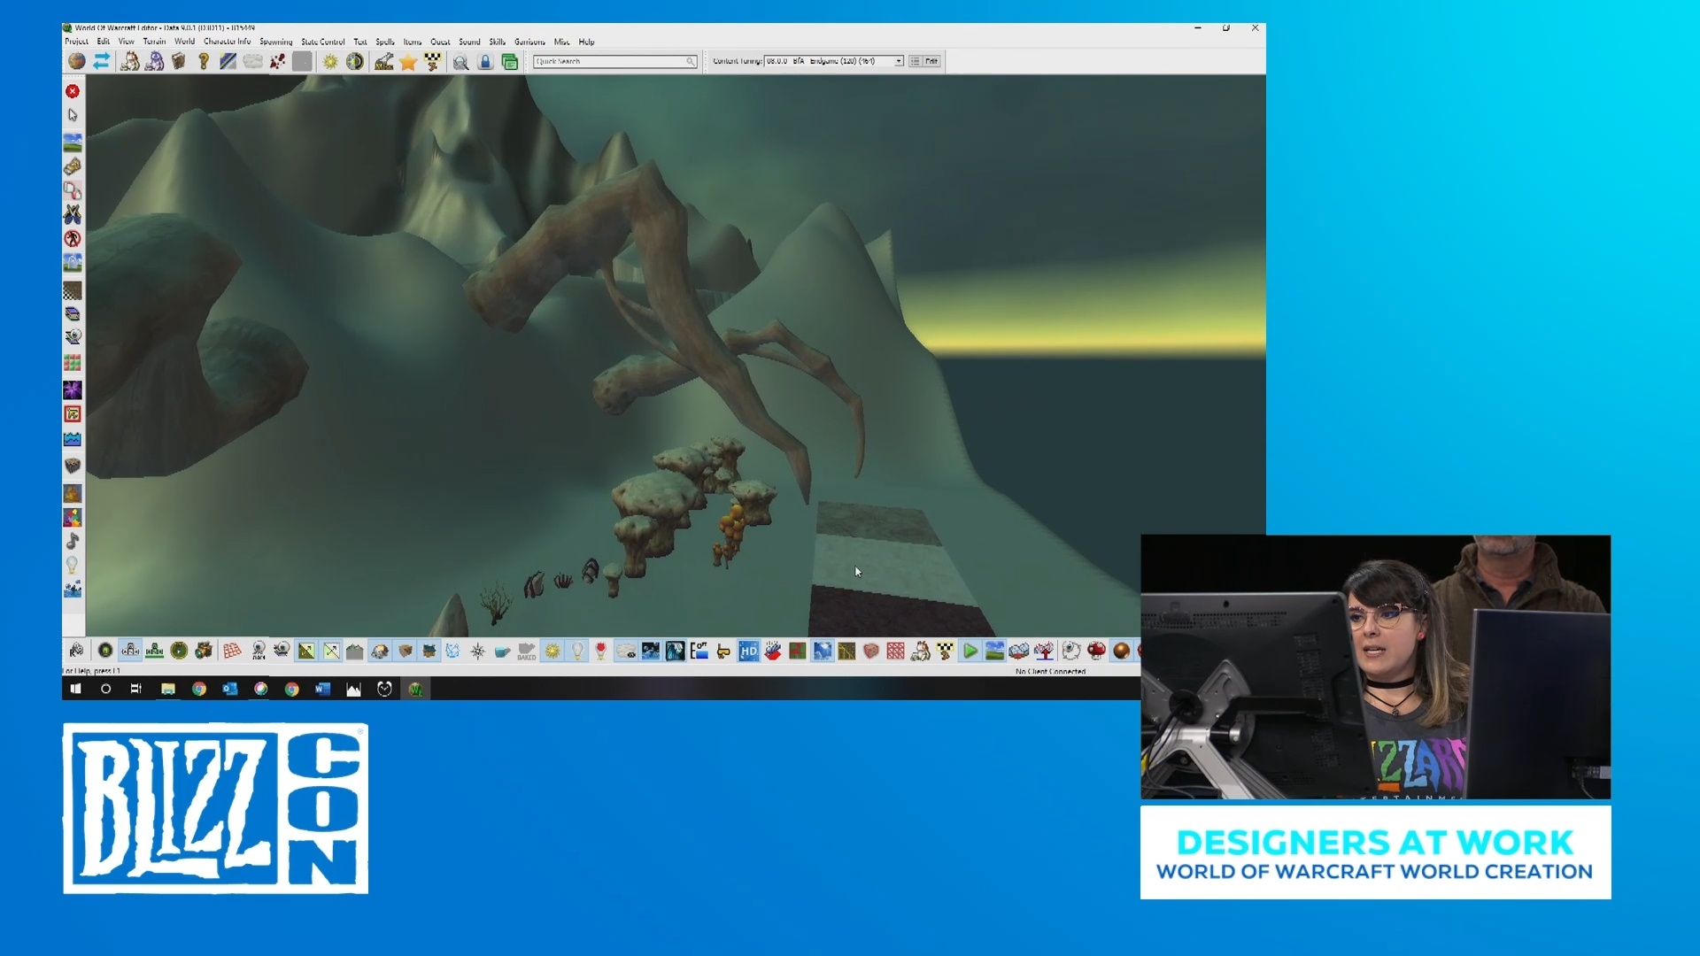Viewport: 1700px width, 956px height.
Task: Toggle the HD display mode button
Action: tap(748, 651)
